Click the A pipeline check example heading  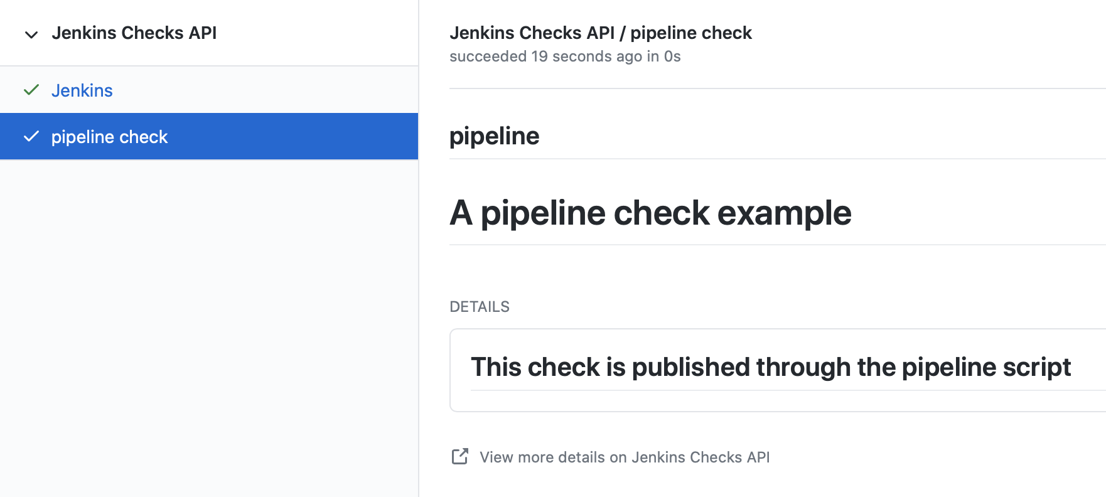pos(650,213)
